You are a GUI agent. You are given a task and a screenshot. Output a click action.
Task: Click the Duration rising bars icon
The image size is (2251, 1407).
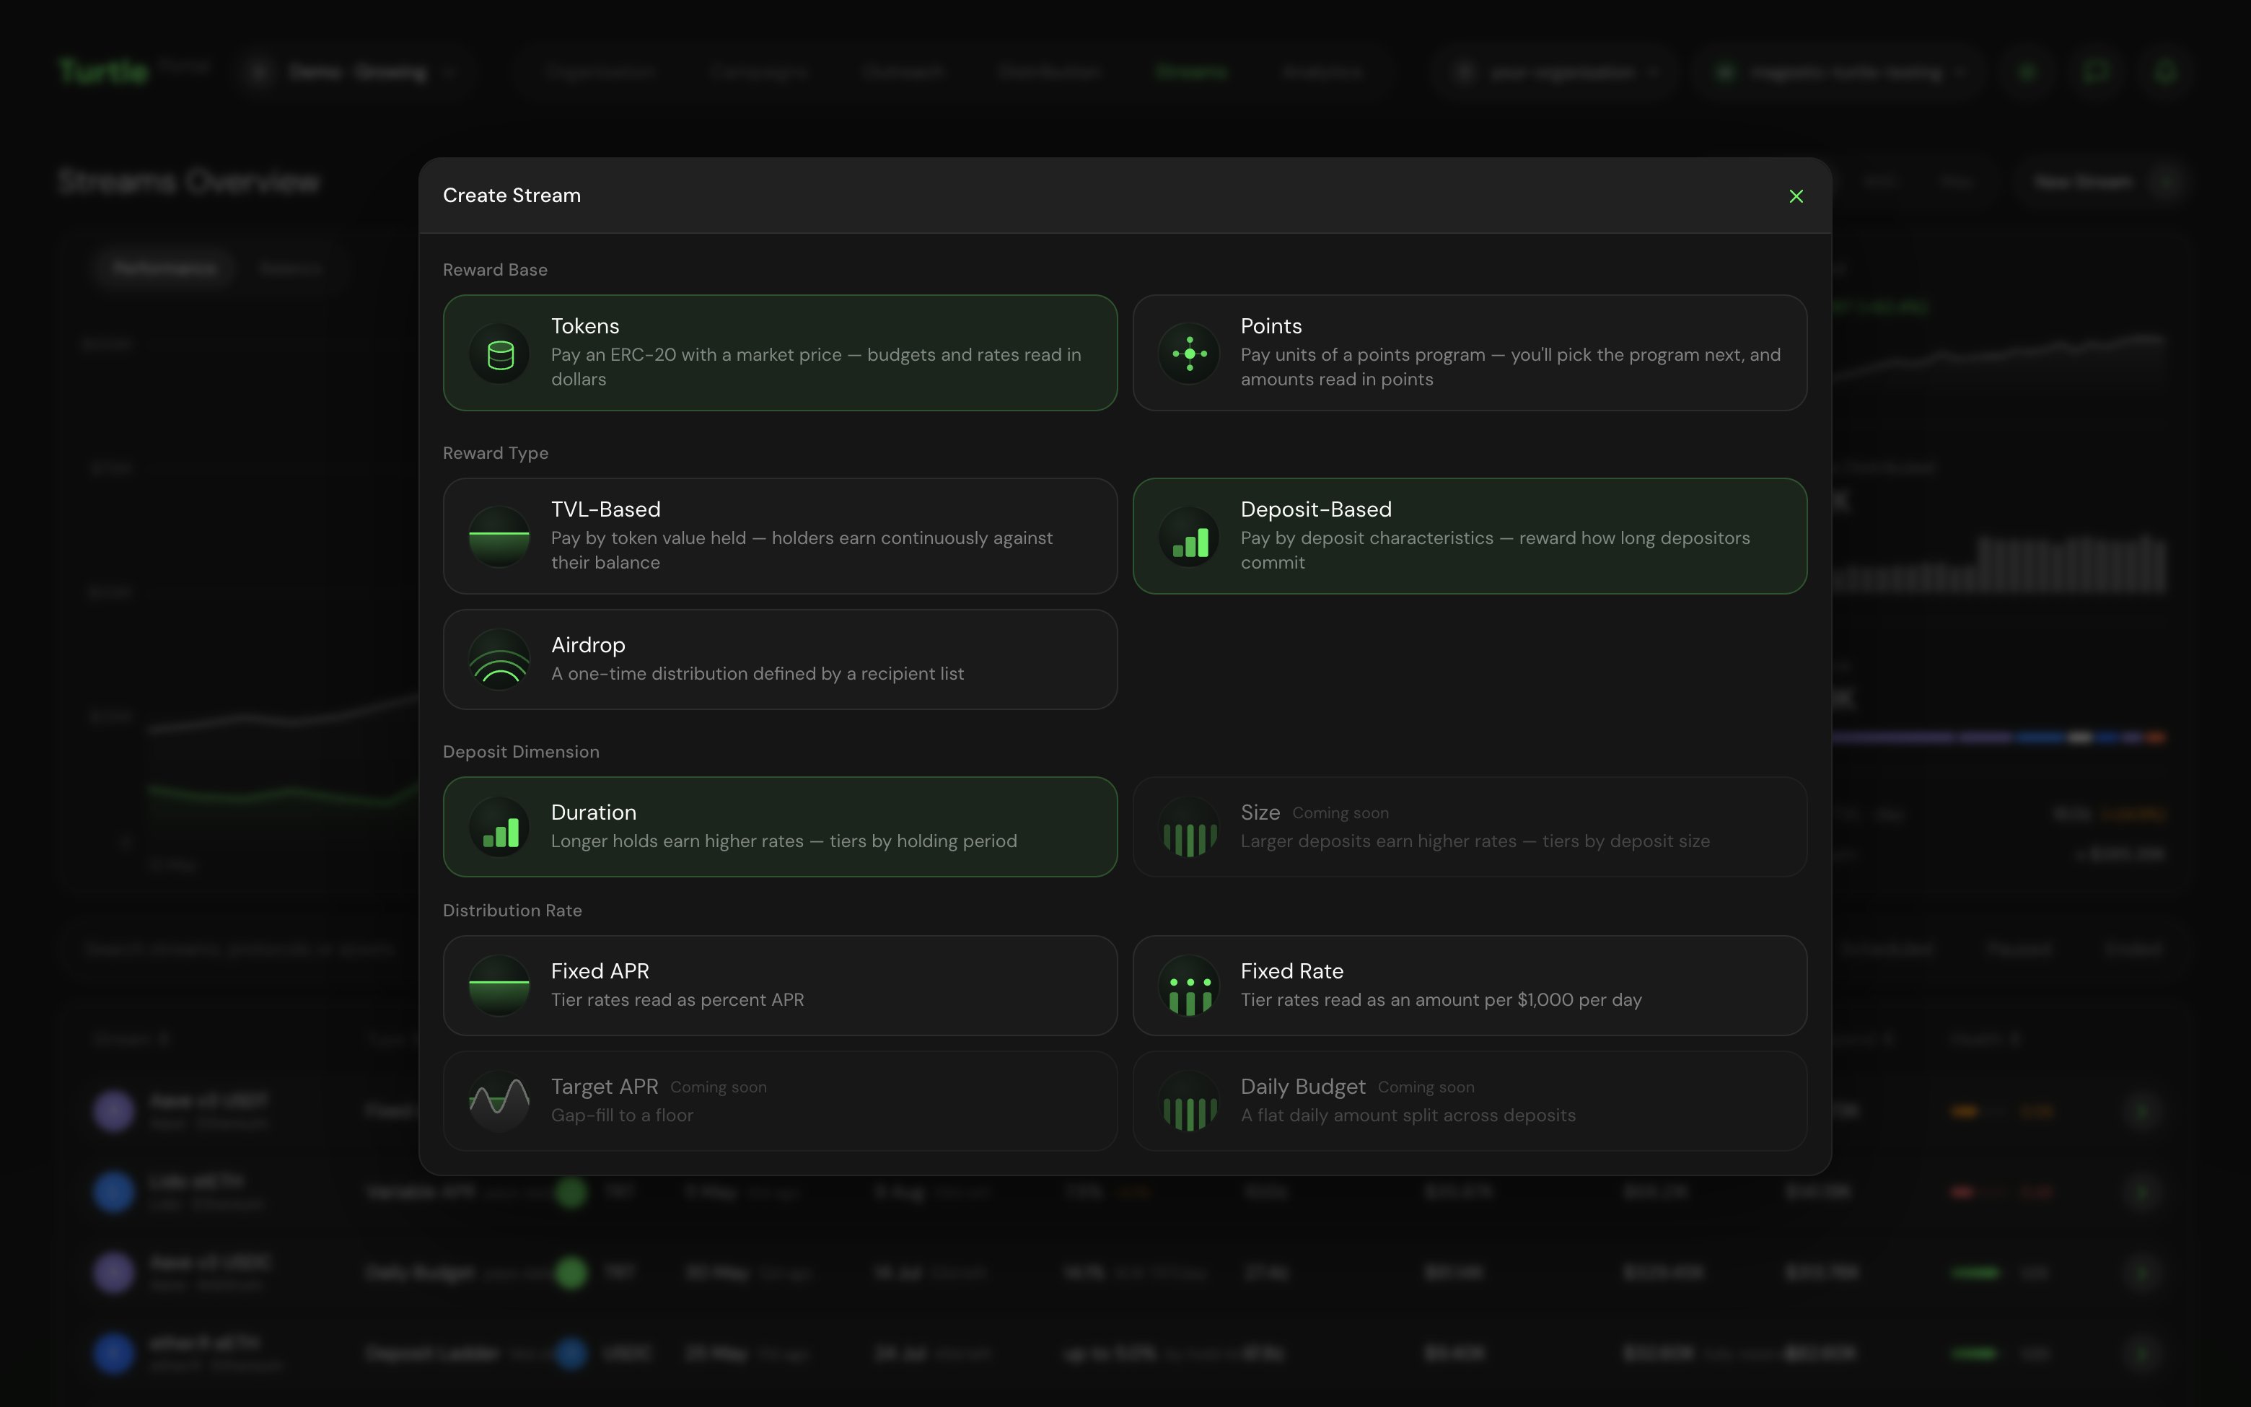pos(499,828)
